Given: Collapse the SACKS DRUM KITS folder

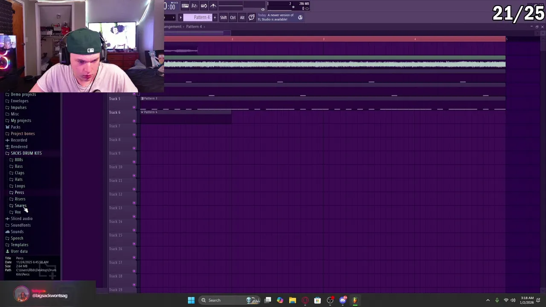Looking at the screenshot, I should tap(23, 153).
